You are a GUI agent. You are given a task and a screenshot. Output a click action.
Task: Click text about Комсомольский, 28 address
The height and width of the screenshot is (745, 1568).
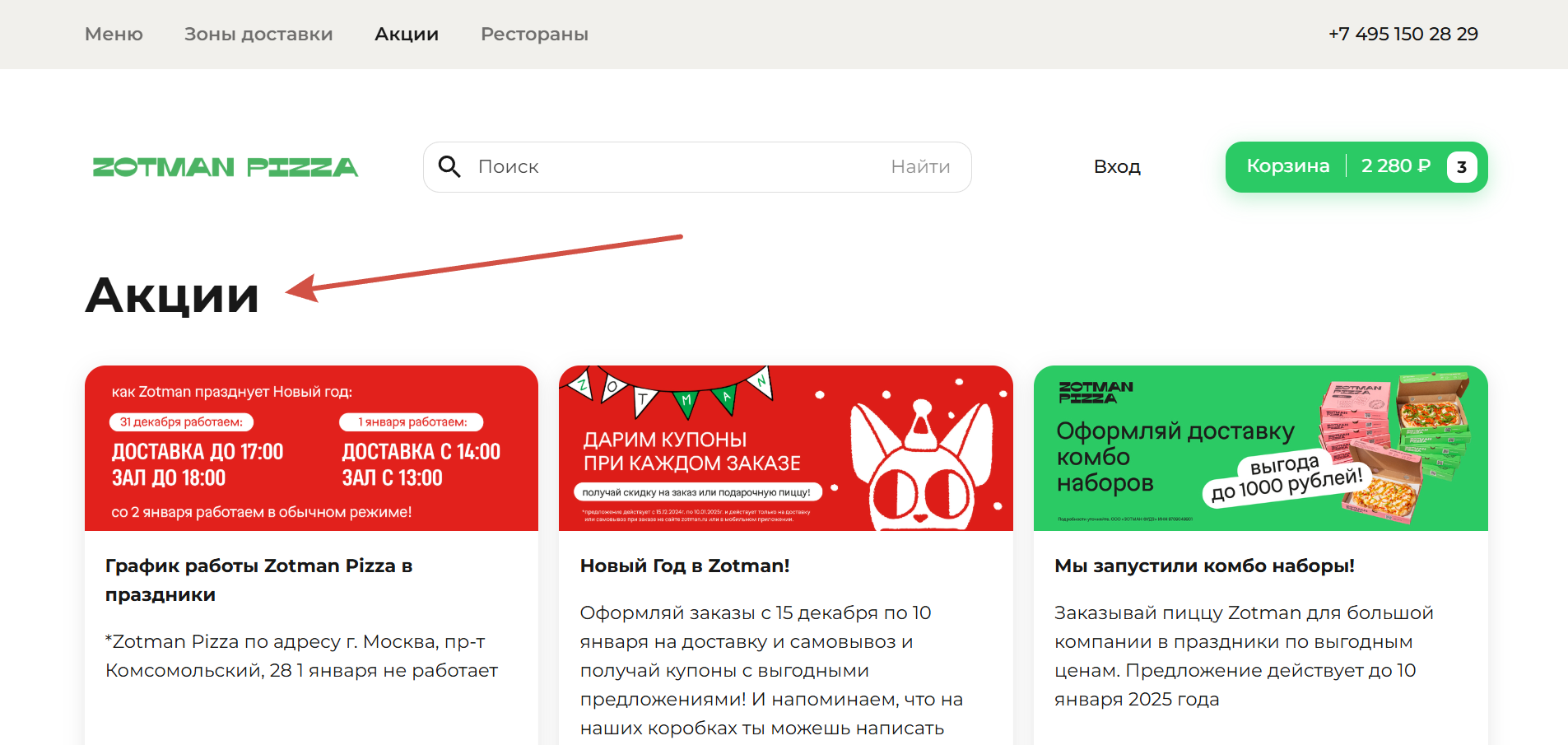pos(301,656)
